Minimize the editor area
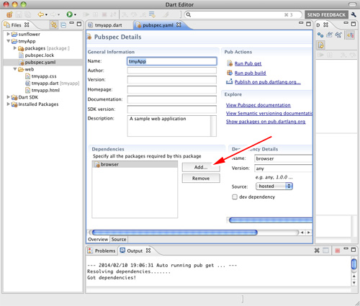 pyautogui.click(x=301, y=23)
